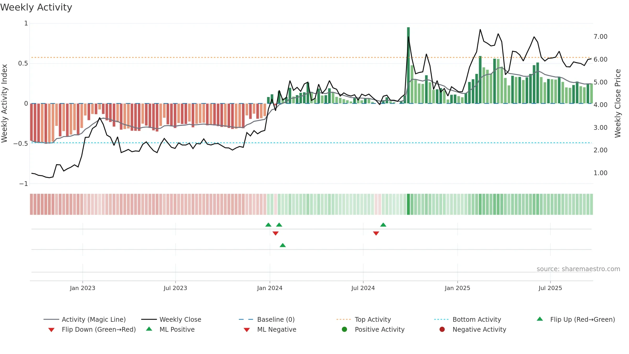Toggle Flip Down (Green→Red) legend entry
The image size is (629, 354).
[x=92, y=329]
